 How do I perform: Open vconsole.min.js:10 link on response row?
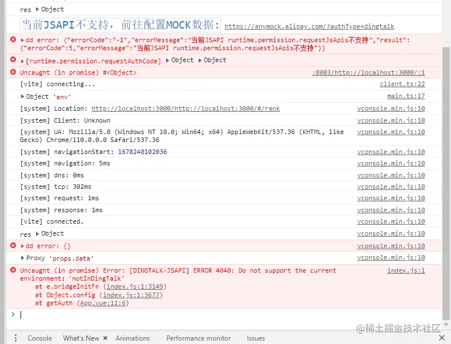(x=391, y=211)
